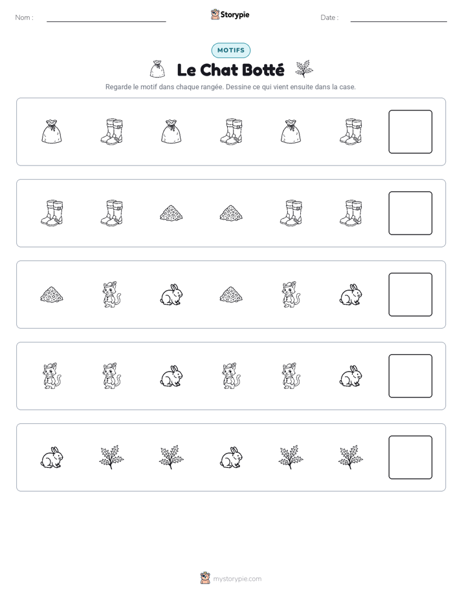Click the first rabbit in row four
Image resolution: width=462 pixels, height=597 pixels.
[x=171, y=376]
